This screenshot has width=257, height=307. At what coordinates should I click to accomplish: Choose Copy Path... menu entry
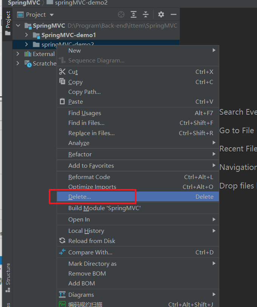click(138, 92)
